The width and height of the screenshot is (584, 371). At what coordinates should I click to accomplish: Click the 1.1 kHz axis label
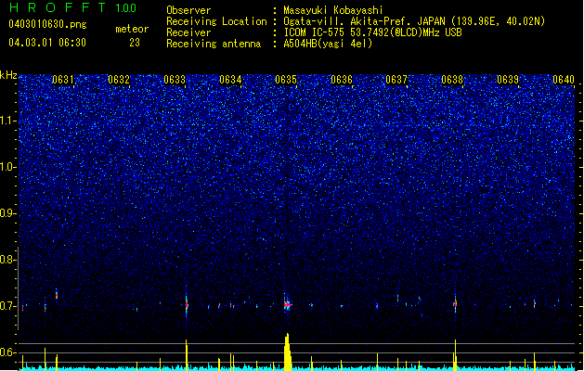[8, 122]
